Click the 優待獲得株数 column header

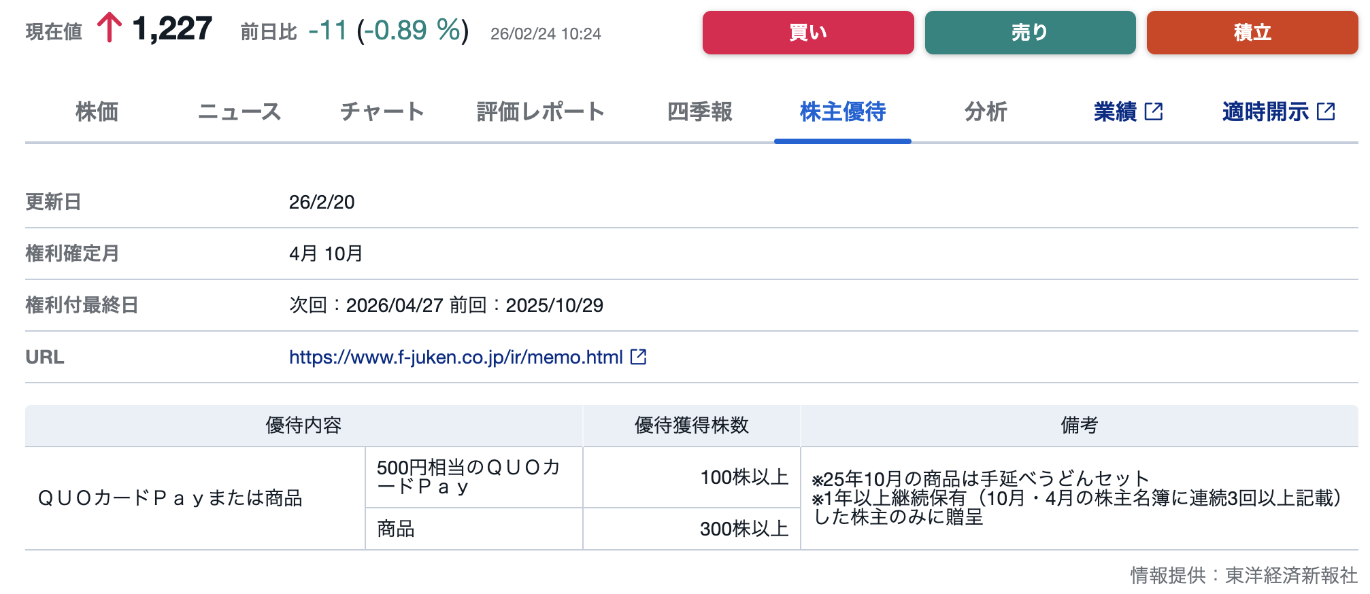tap(691, 425)
